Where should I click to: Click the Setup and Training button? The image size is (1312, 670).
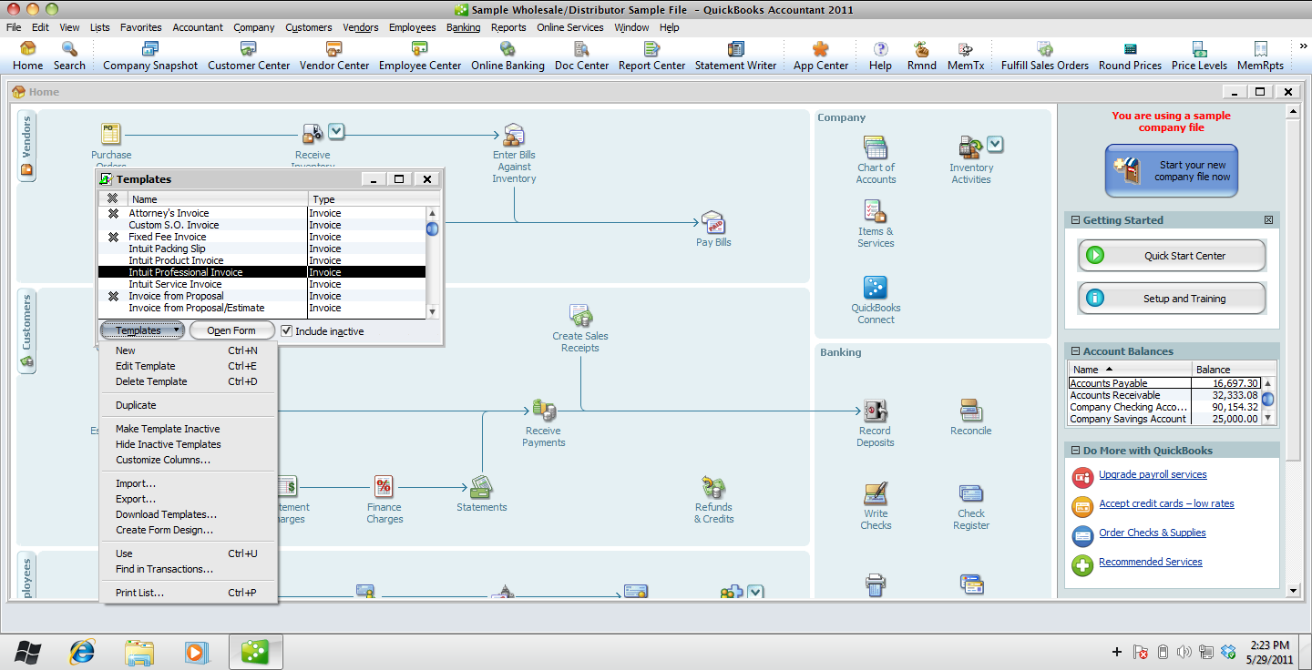click(x=1172, y=299)
